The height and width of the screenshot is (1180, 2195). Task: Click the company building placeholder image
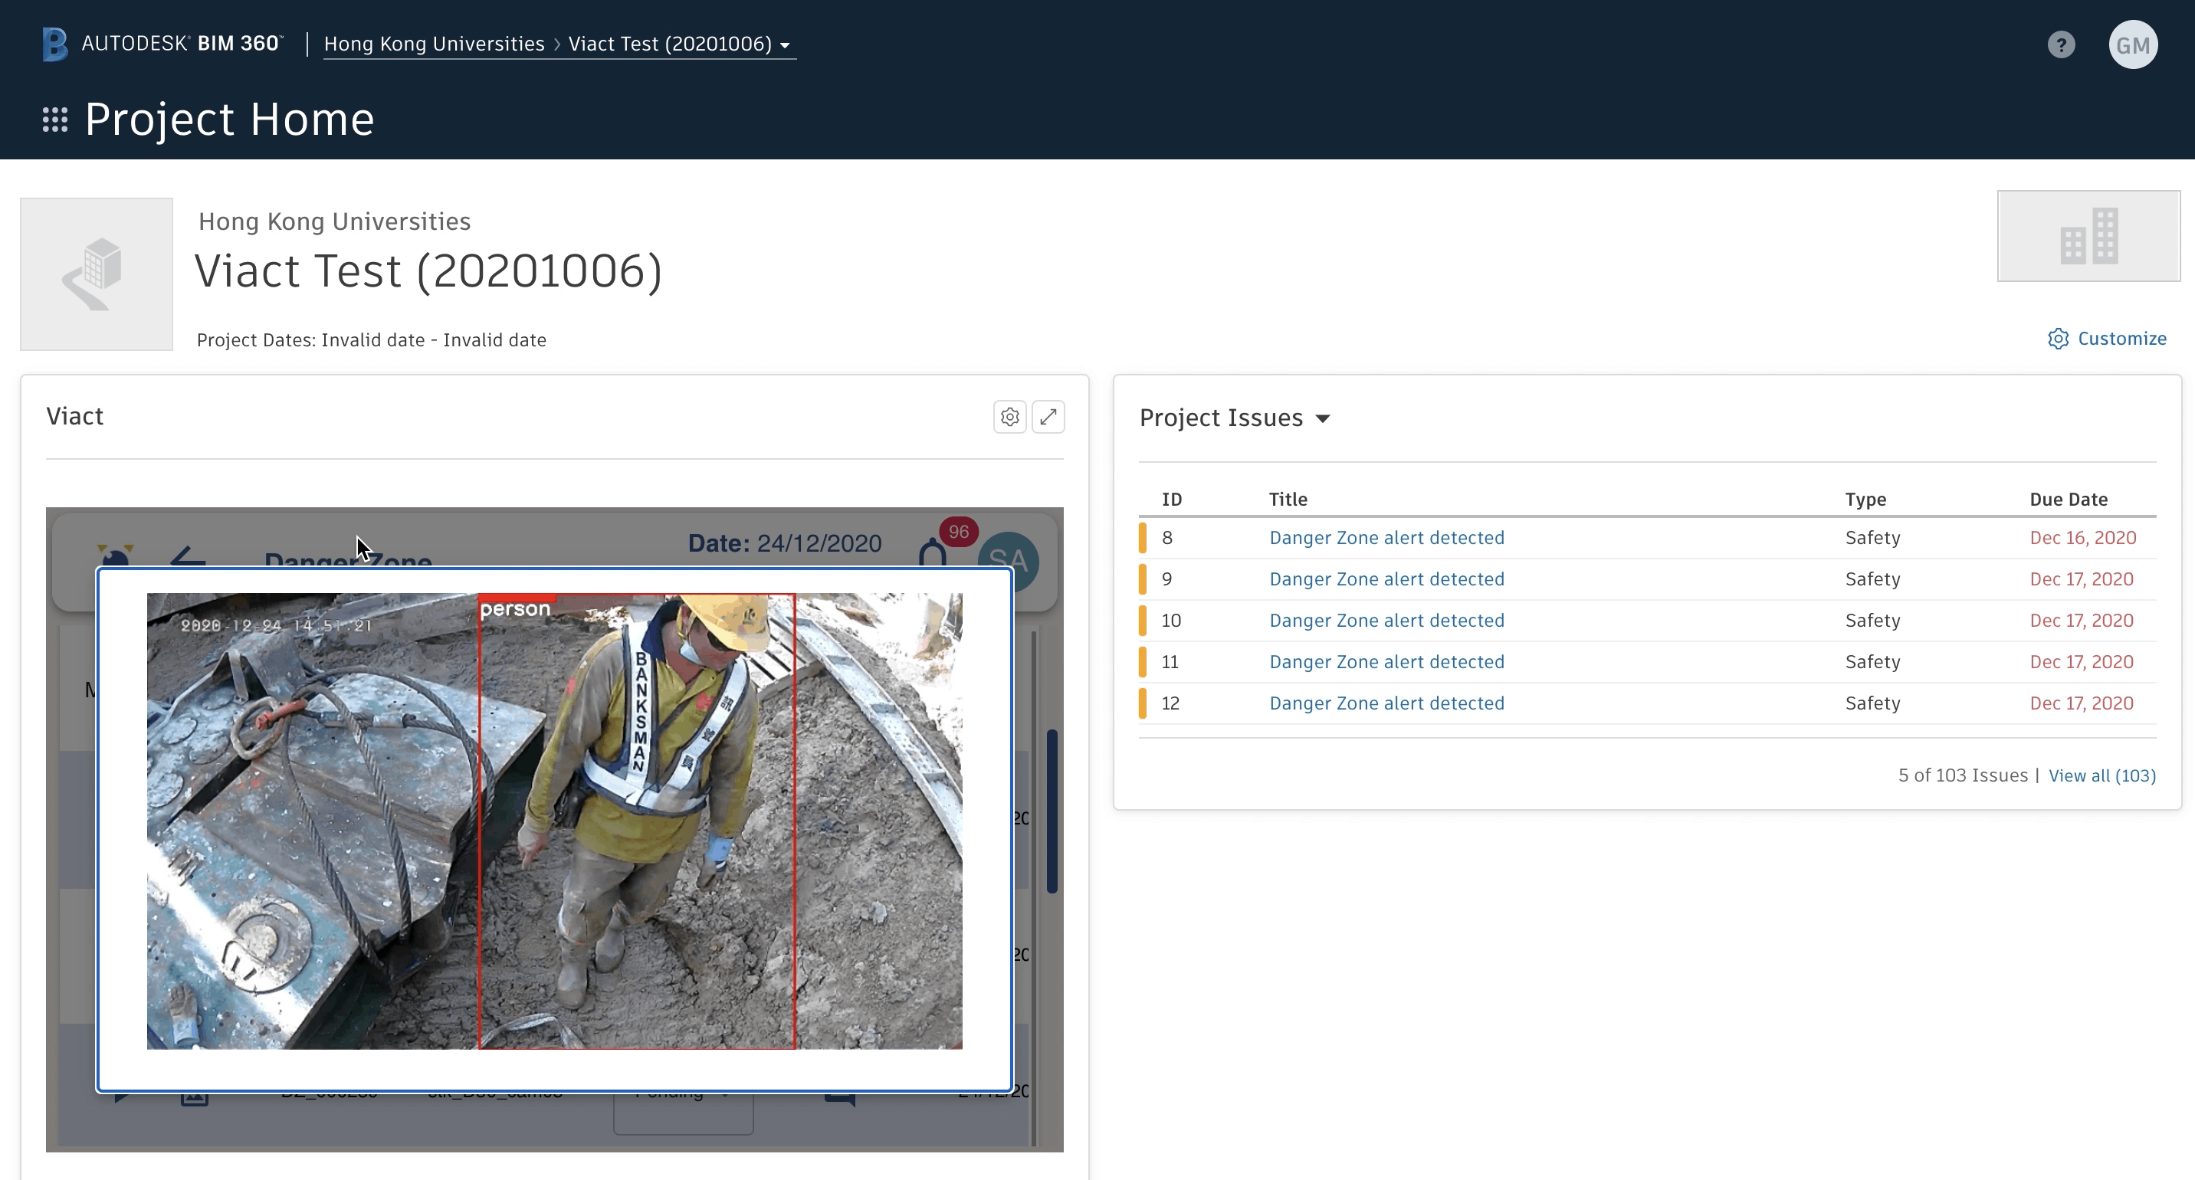[x=2088, y=236]
